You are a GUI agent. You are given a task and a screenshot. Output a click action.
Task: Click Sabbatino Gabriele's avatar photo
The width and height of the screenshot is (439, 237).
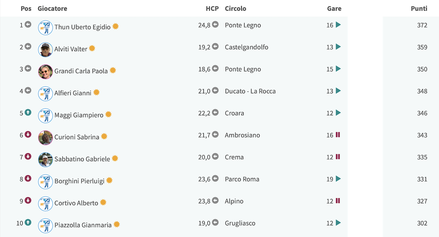pos(45,160)
